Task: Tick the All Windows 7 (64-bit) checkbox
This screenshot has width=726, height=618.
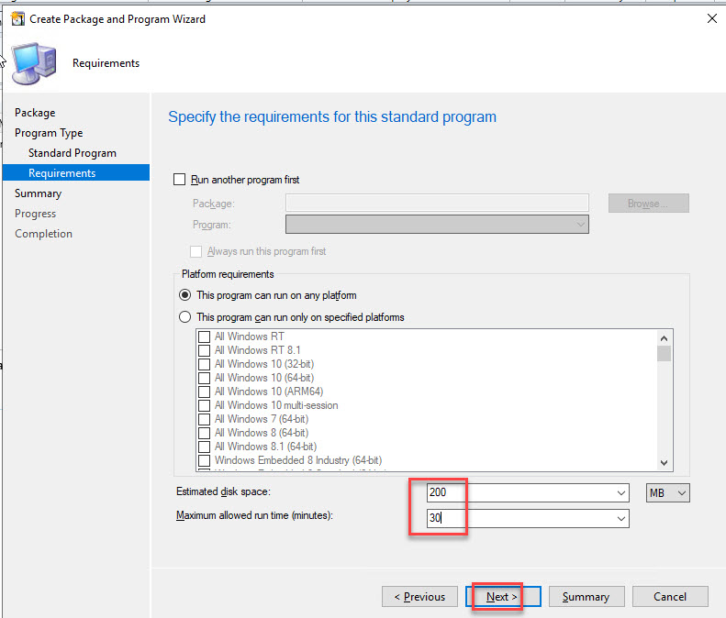Action: (x=205, y=419)
